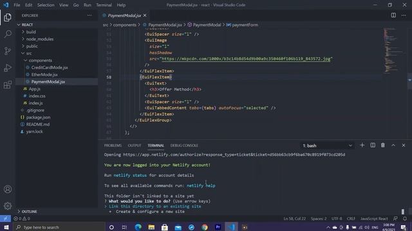
Task: Open Microsoft Store from the taskbar
Action: click(165, 227)
